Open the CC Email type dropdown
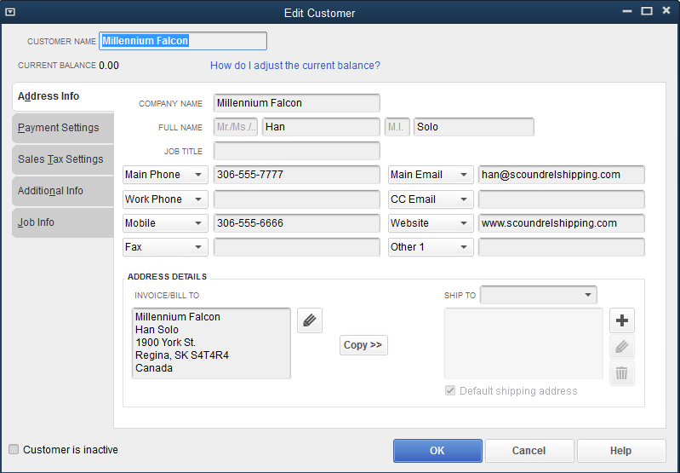680x473 pixels. [x=431, y=199]
